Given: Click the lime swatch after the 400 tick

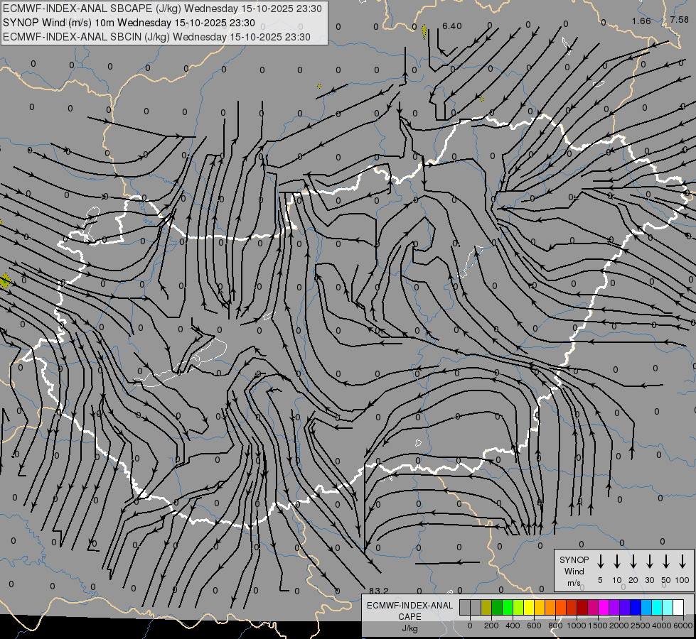Looking at the screenshot, I should (x=518, y=607).
